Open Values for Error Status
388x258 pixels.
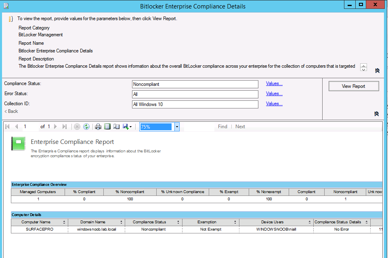click(x=274, y=94)
